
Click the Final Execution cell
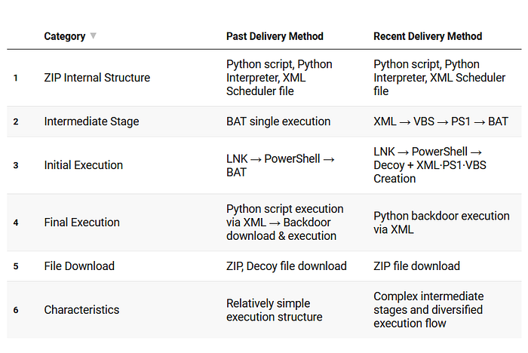(81, 223)
